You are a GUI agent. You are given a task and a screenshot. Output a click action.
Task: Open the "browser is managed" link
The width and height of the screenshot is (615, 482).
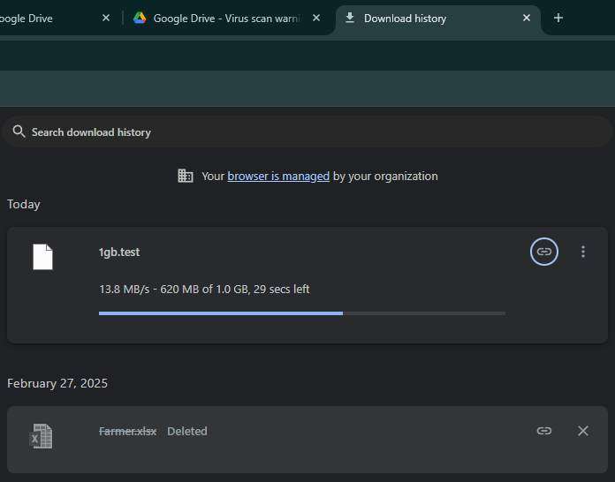pos(278,176)
